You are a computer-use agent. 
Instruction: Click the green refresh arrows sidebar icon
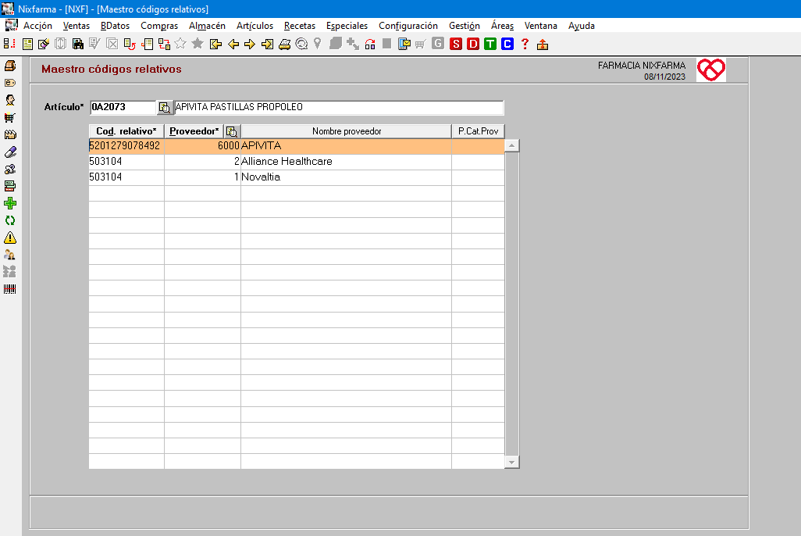9,220
